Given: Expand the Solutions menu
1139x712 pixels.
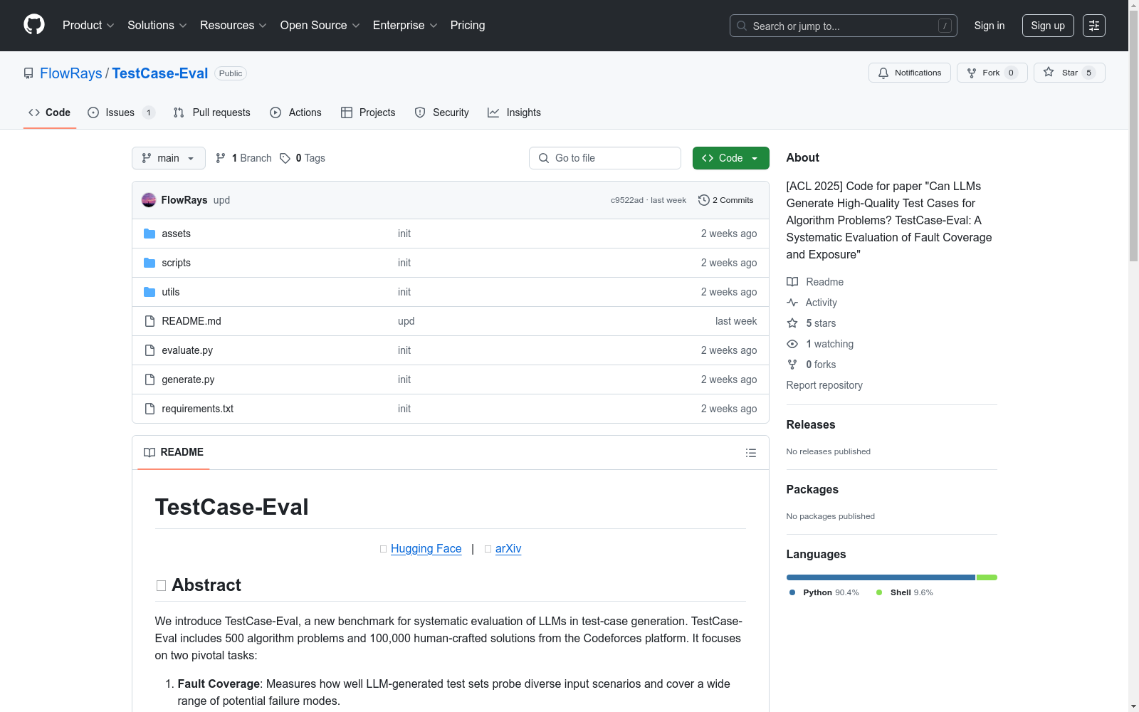Looking at the screenshot, I should point(157,25).
